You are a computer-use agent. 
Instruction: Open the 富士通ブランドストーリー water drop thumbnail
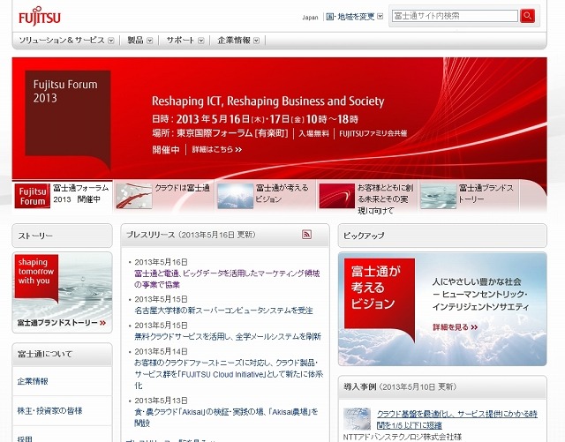(439, 196)
